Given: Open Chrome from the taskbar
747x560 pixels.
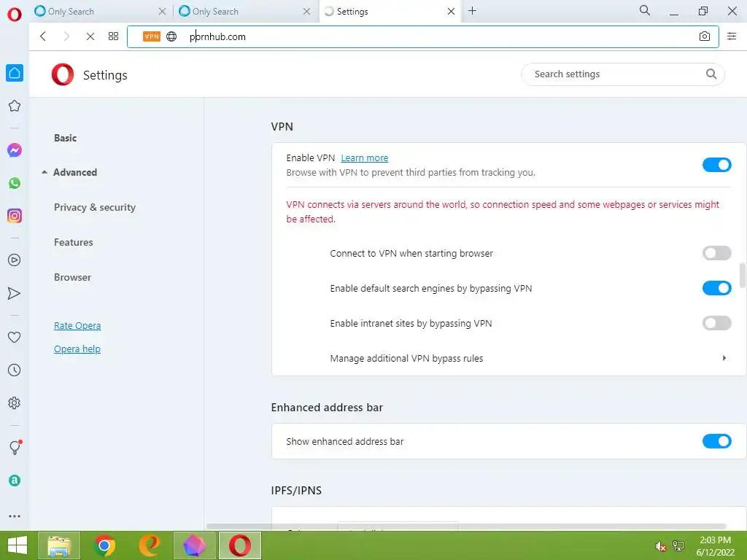Looking at the screenshot, I should (x=104, y=545).
